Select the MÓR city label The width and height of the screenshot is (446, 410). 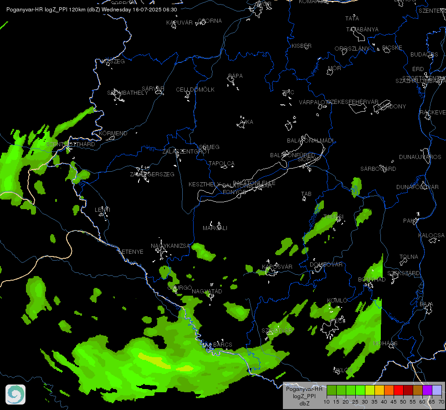click(x=334, y=68)
